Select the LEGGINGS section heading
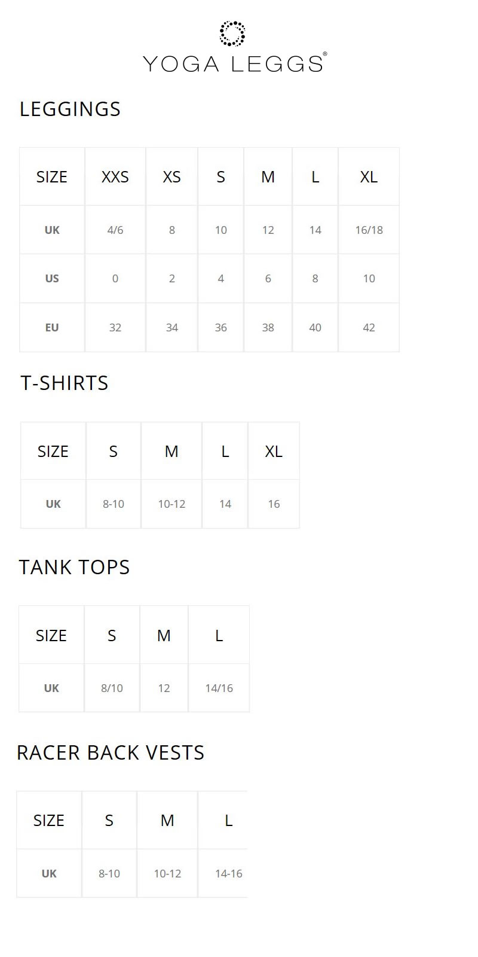This screenshot has width=478, height=957. tap(71, 109)
